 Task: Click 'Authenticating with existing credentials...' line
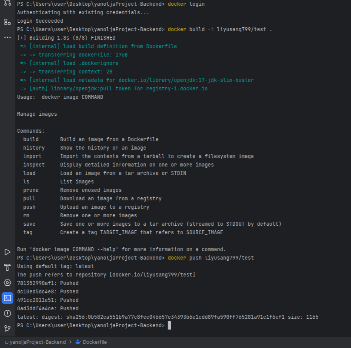(x=83, y=13)
